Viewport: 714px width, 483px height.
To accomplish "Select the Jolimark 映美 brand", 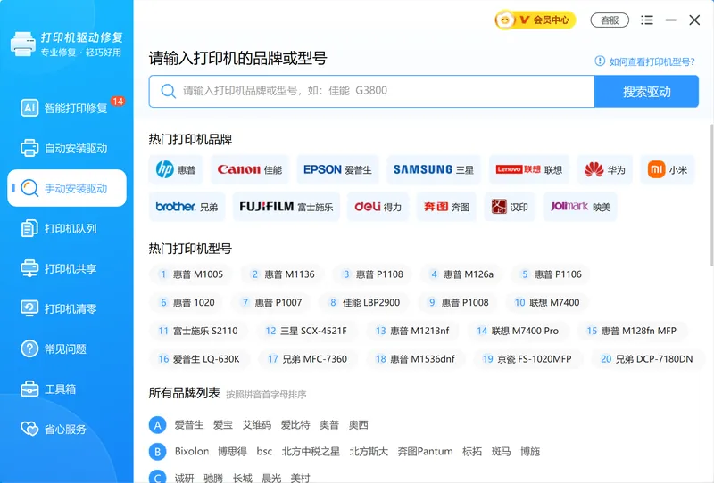I will (x=580, y=207).
